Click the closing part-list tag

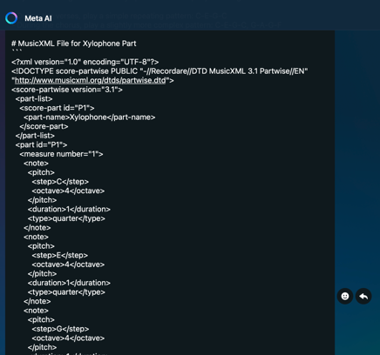tap(35, 136)
